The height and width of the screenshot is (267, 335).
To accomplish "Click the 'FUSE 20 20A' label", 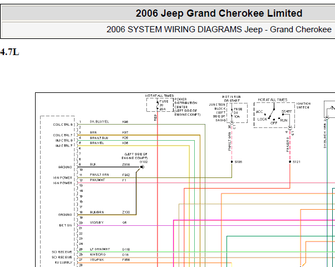I will [164, 105].
